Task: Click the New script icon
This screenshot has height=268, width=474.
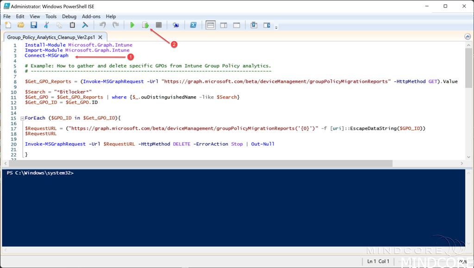Action: point(8,25)
